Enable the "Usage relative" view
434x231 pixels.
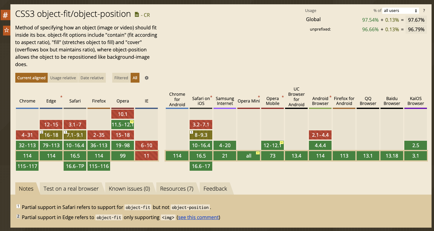coord(63,78)
